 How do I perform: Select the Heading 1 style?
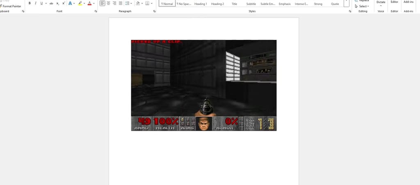[201, 4]
